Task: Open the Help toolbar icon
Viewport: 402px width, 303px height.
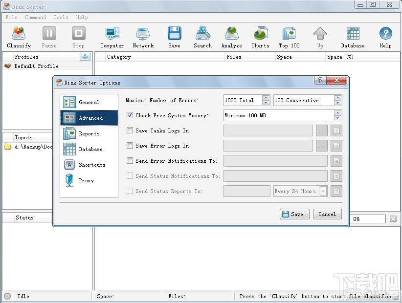Action: click(x=385, y=38)
